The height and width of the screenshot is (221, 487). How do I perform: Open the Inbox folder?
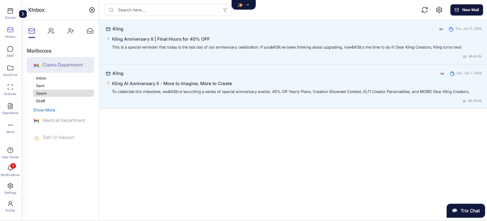coord(41,78)
